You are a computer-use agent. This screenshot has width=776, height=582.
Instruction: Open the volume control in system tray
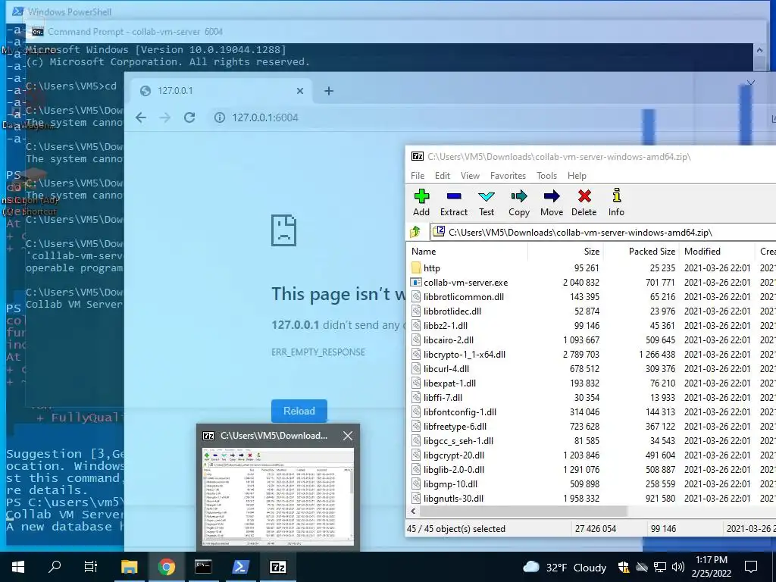point(678,567)
